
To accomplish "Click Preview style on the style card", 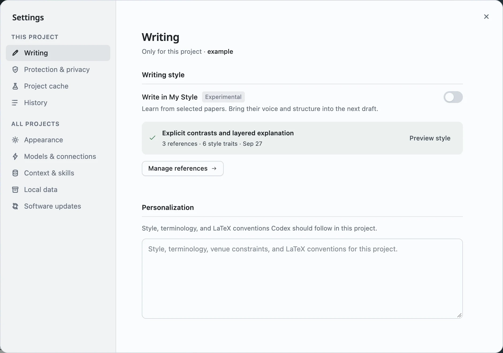I will [430, 138].
